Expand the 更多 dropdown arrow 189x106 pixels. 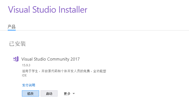tap(74, 94)
